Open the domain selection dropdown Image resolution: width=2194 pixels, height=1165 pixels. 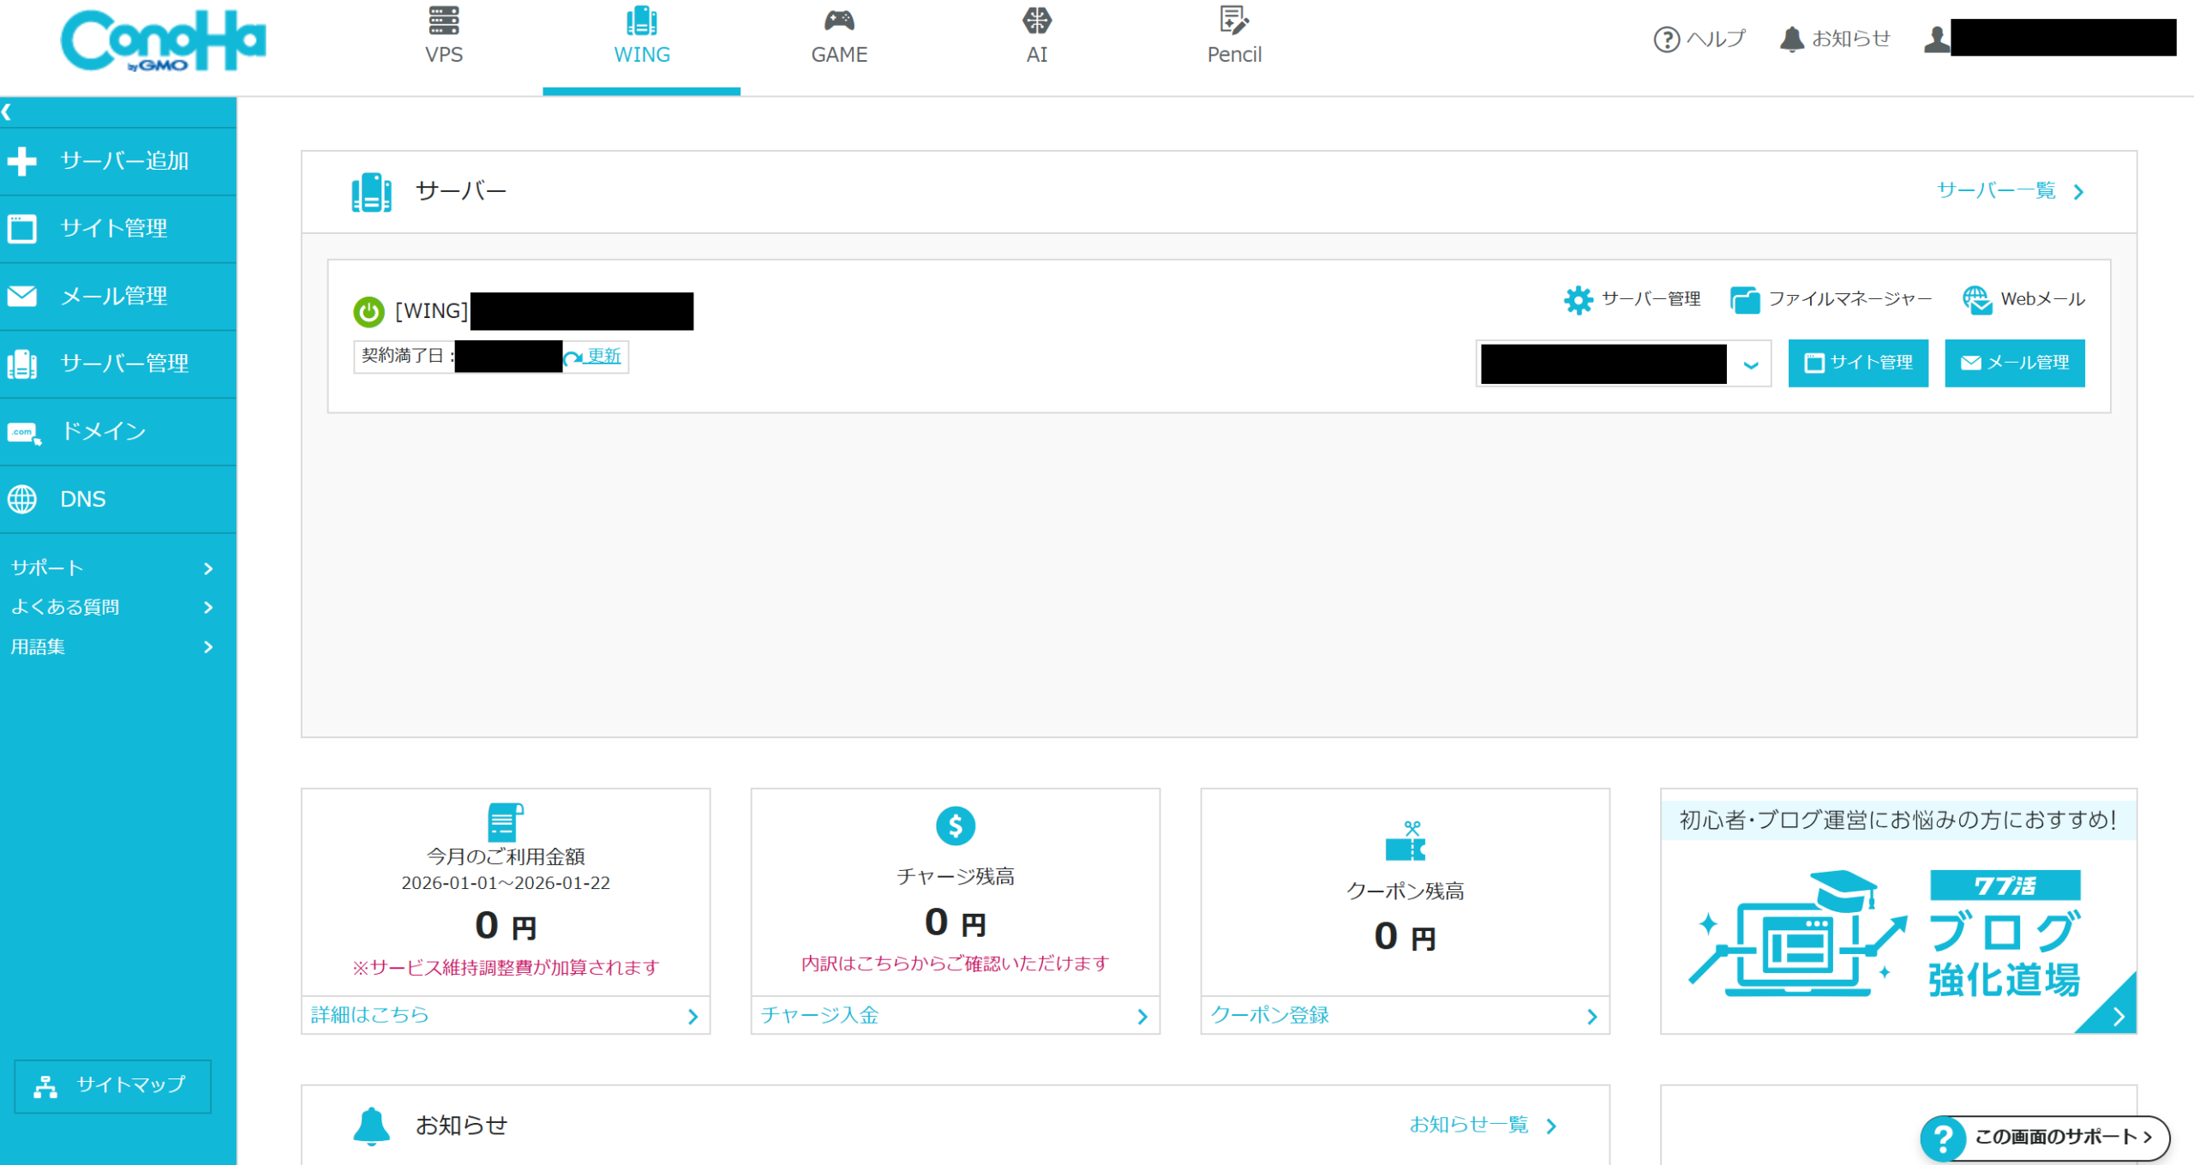(1751, 364)
